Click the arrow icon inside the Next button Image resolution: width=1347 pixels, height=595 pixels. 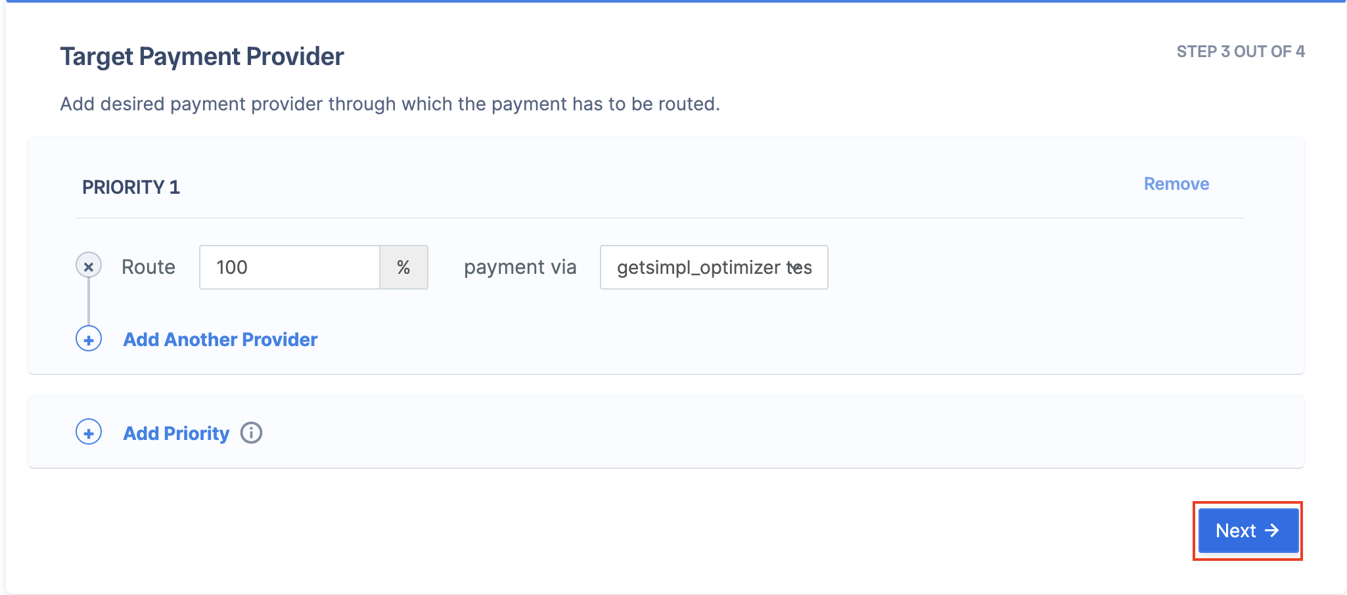[x=1272, y=530]
